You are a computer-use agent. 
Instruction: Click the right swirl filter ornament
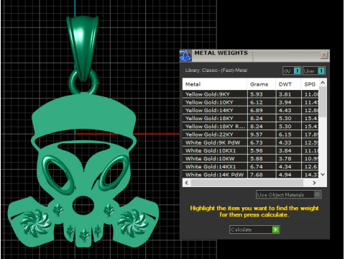point(132,223)
